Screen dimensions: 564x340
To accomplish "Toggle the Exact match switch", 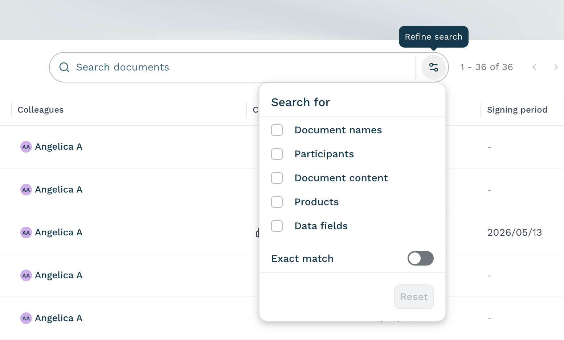I will [x=420, y=258].
